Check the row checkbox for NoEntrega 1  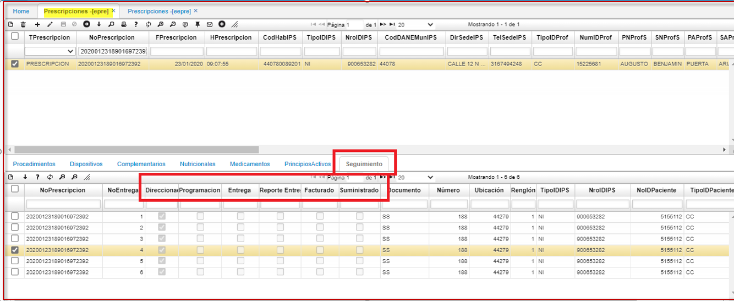(x=15, y=216)
